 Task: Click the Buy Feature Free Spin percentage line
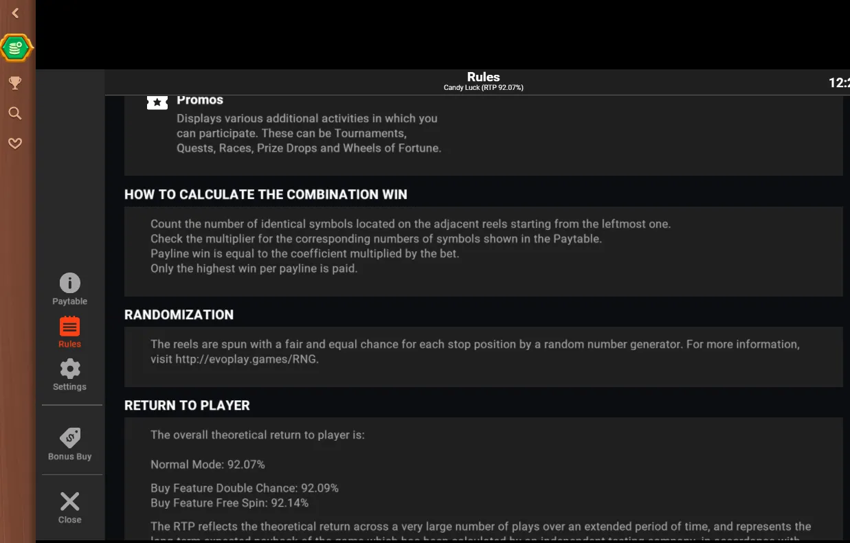[x=230, y=503]
